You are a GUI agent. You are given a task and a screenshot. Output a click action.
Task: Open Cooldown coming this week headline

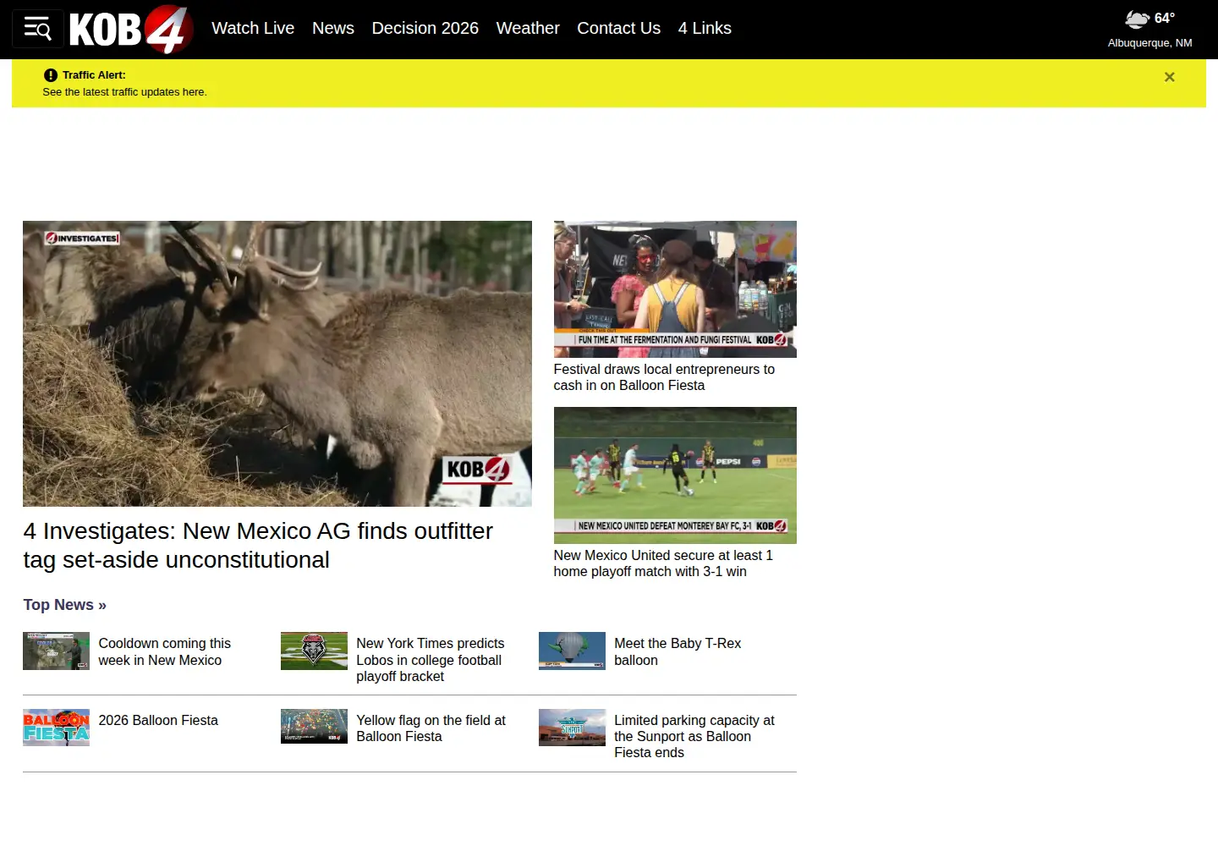click(164, 651)
